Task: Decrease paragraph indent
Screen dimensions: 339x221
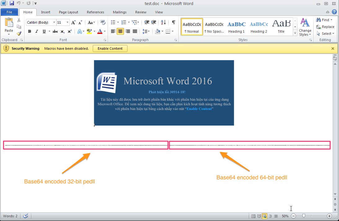Action: click(147, 22)
